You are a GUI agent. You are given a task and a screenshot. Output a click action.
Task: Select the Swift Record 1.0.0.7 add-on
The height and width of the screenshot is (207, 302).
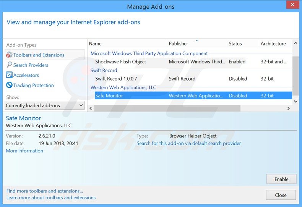pyautogui.click(x=193, y=79)
